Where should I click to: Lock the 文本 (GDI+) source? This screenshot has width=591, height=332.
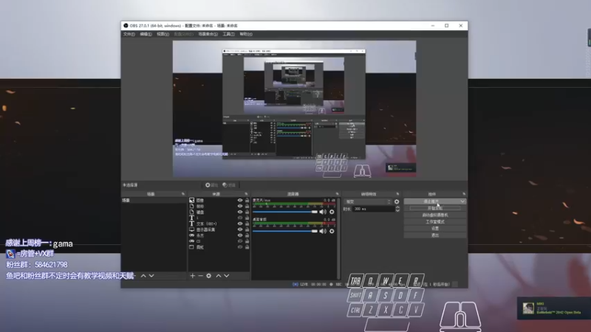tap(247, 224)
